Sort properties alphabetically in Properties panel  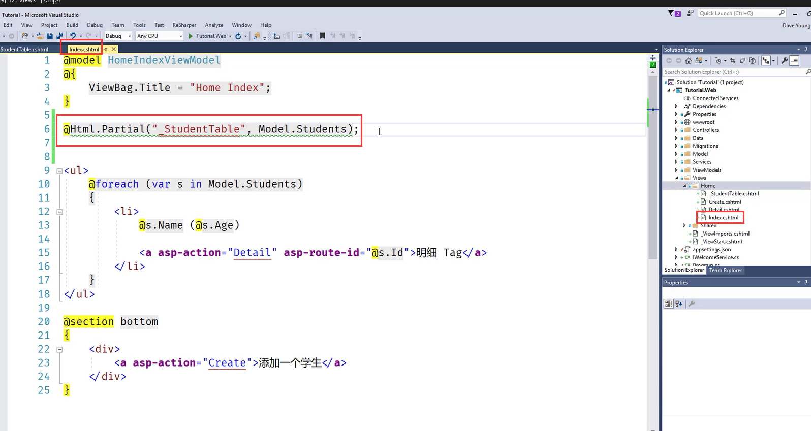click(x=678, y=304)
